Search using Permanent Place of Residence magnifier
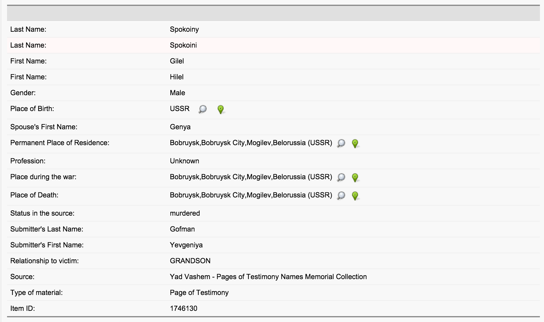The width and height of the screenshot is (544, 322). coord(341,143)
